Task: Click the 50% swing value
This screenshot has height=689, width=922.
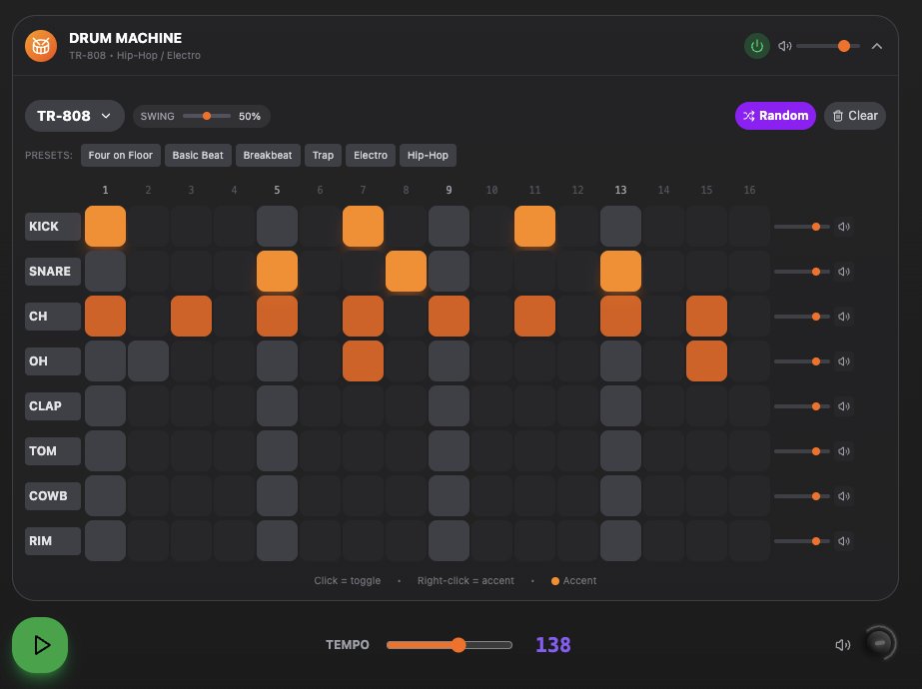Action: click(x=250, y=117)
